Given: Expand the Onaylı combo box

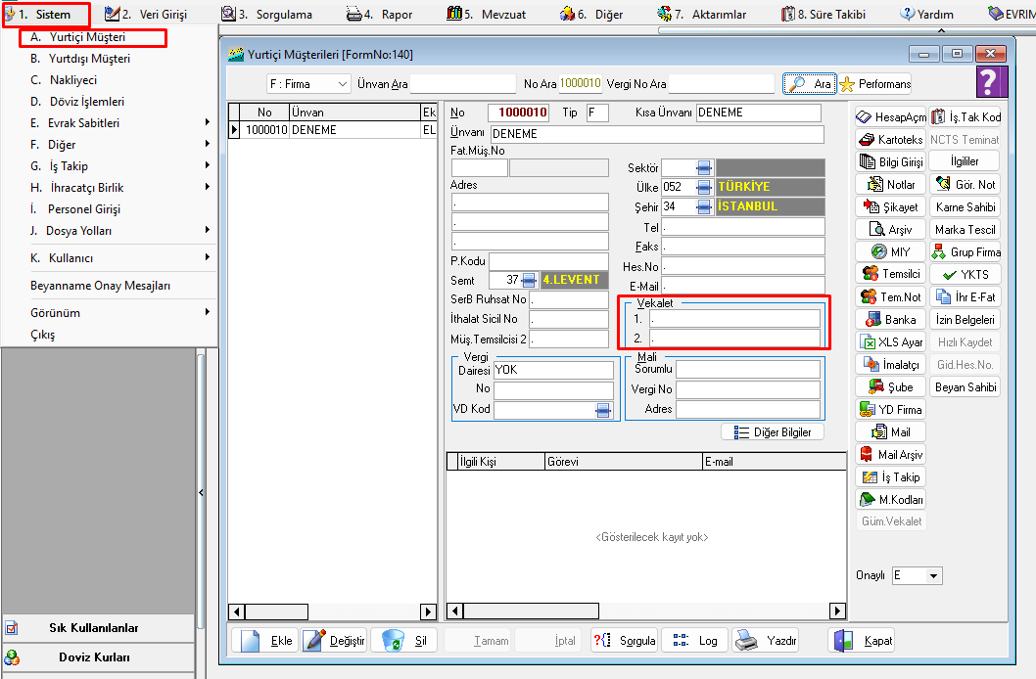Looking at the screenshot, I should [x=933, y=576].
